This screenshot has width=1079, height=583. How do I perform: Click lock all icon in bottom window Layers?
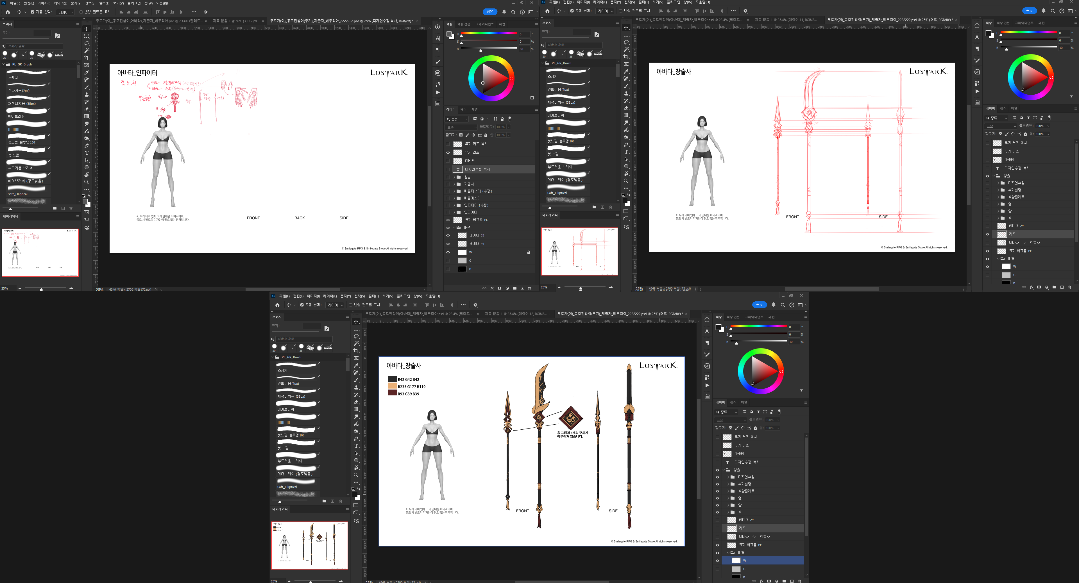coord(755,428)
